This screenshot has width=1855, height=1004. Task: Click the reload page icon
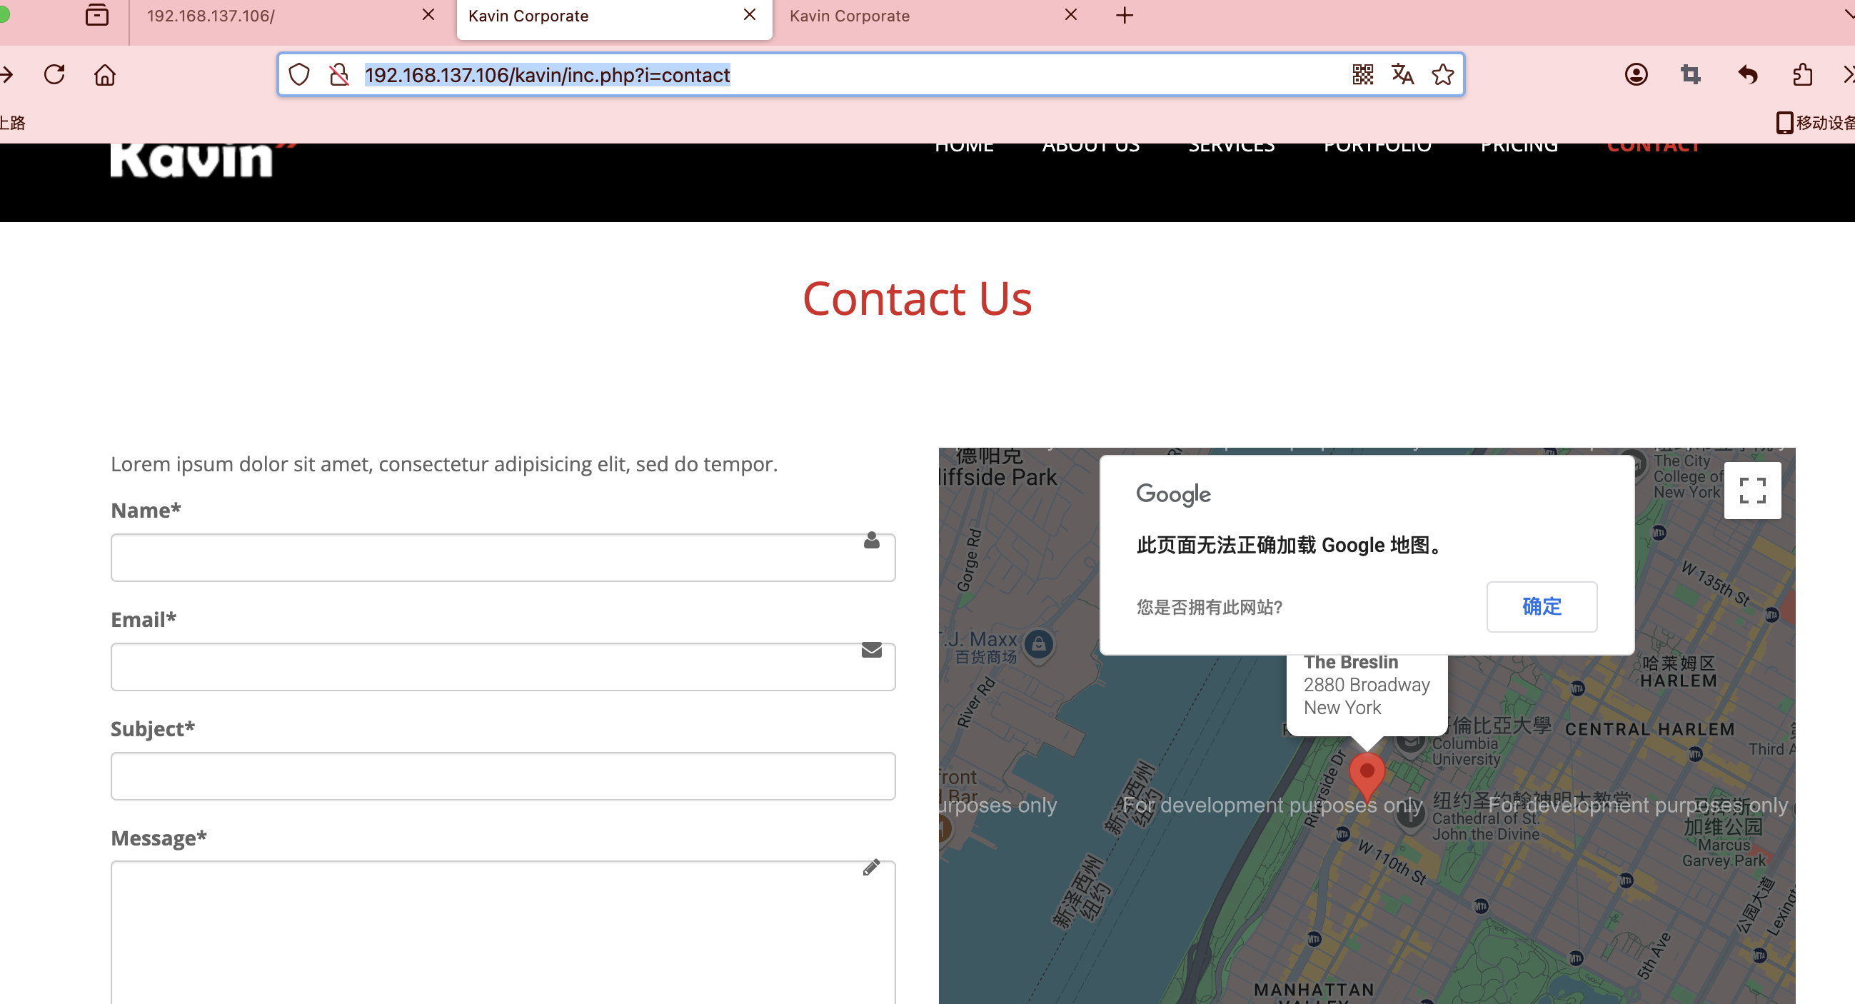coord(55,75)
